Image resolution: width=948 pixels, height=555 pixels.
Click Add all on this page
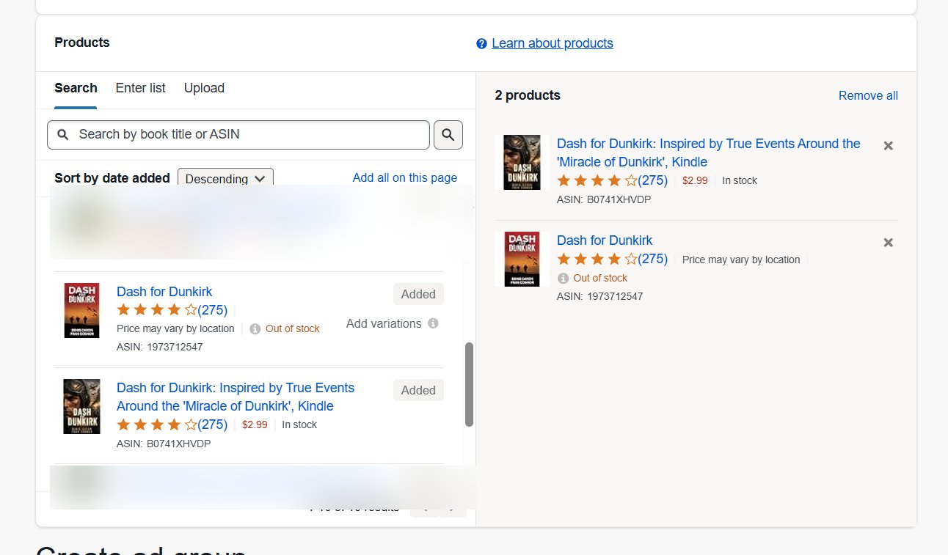tap(405, 178)
